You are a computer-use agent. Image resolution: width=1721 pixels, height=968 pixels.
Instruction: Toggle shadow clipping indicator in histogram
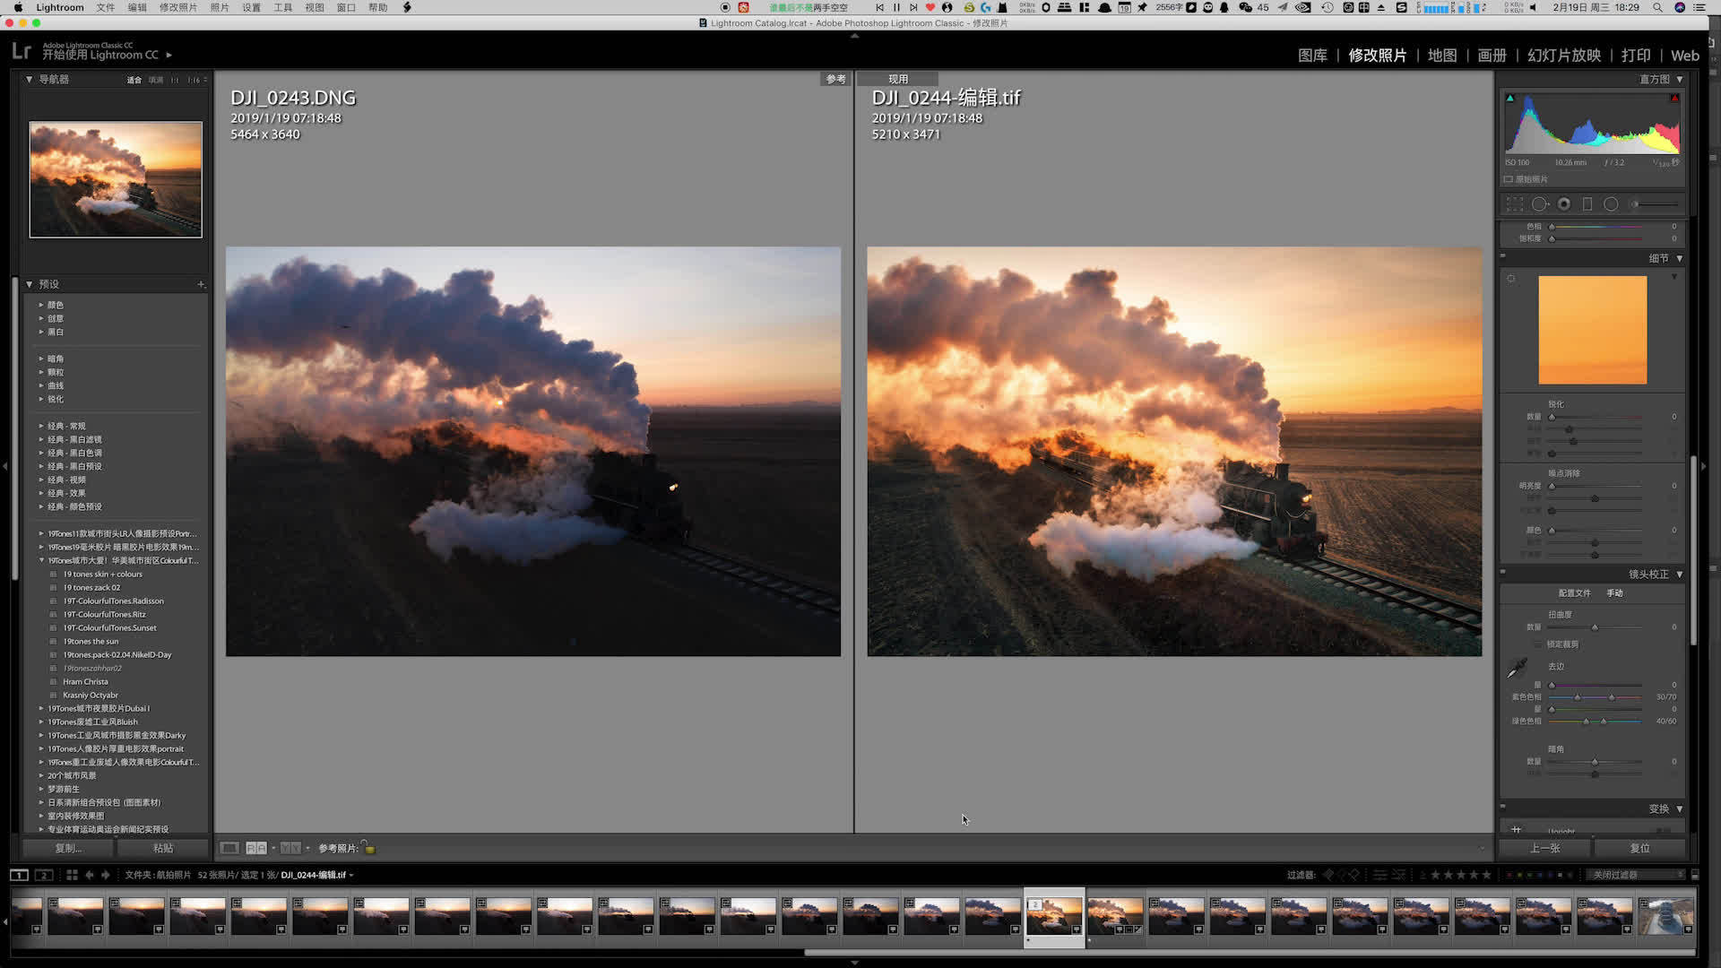(x=1509, y=98)
